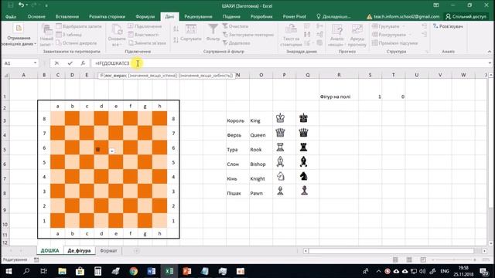Image resolution: width=495 pixels, height=278 pixels.
Task: Click the Sort Z to A icon
Action: 176,39
